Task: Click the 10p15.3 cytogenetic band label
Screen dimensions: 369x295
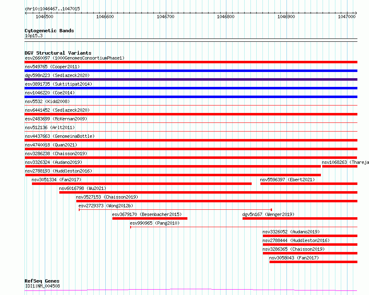Action: point(34,36)
